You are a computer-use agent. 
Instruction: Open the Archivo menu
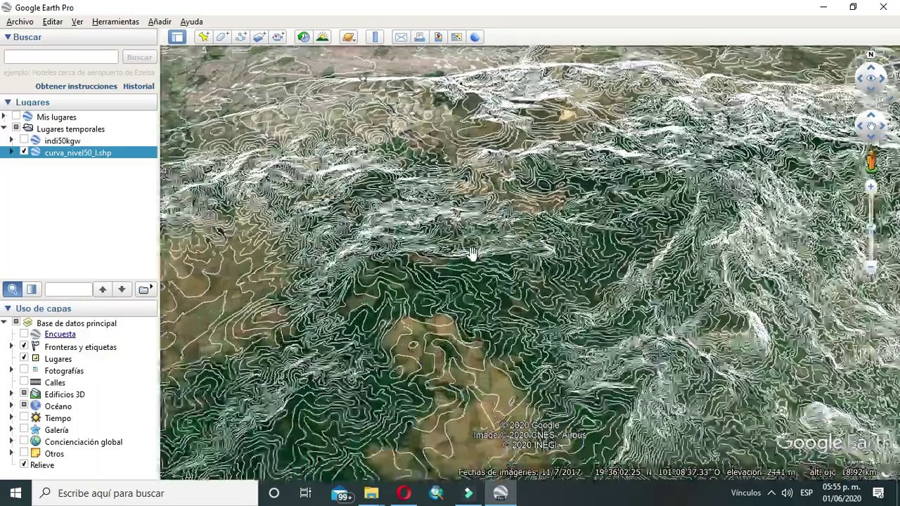pos(20,22)
